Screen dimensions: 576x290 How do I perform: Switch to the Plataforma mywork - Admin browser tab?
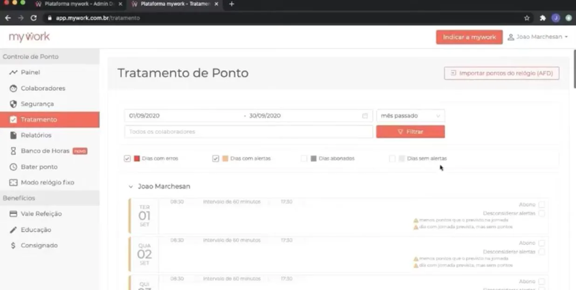78,4
